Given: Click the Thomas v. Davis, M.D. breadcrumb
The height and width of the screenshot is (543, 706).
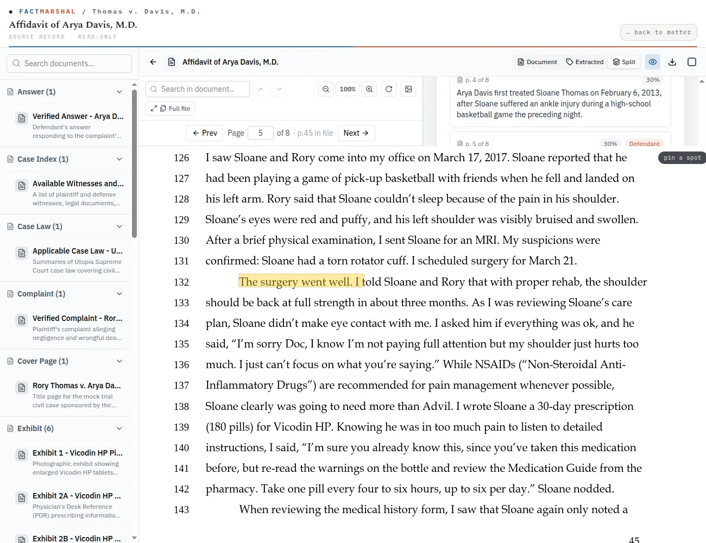Looking at the screenshot, I should pyautogui.click(x=146, y=11).
